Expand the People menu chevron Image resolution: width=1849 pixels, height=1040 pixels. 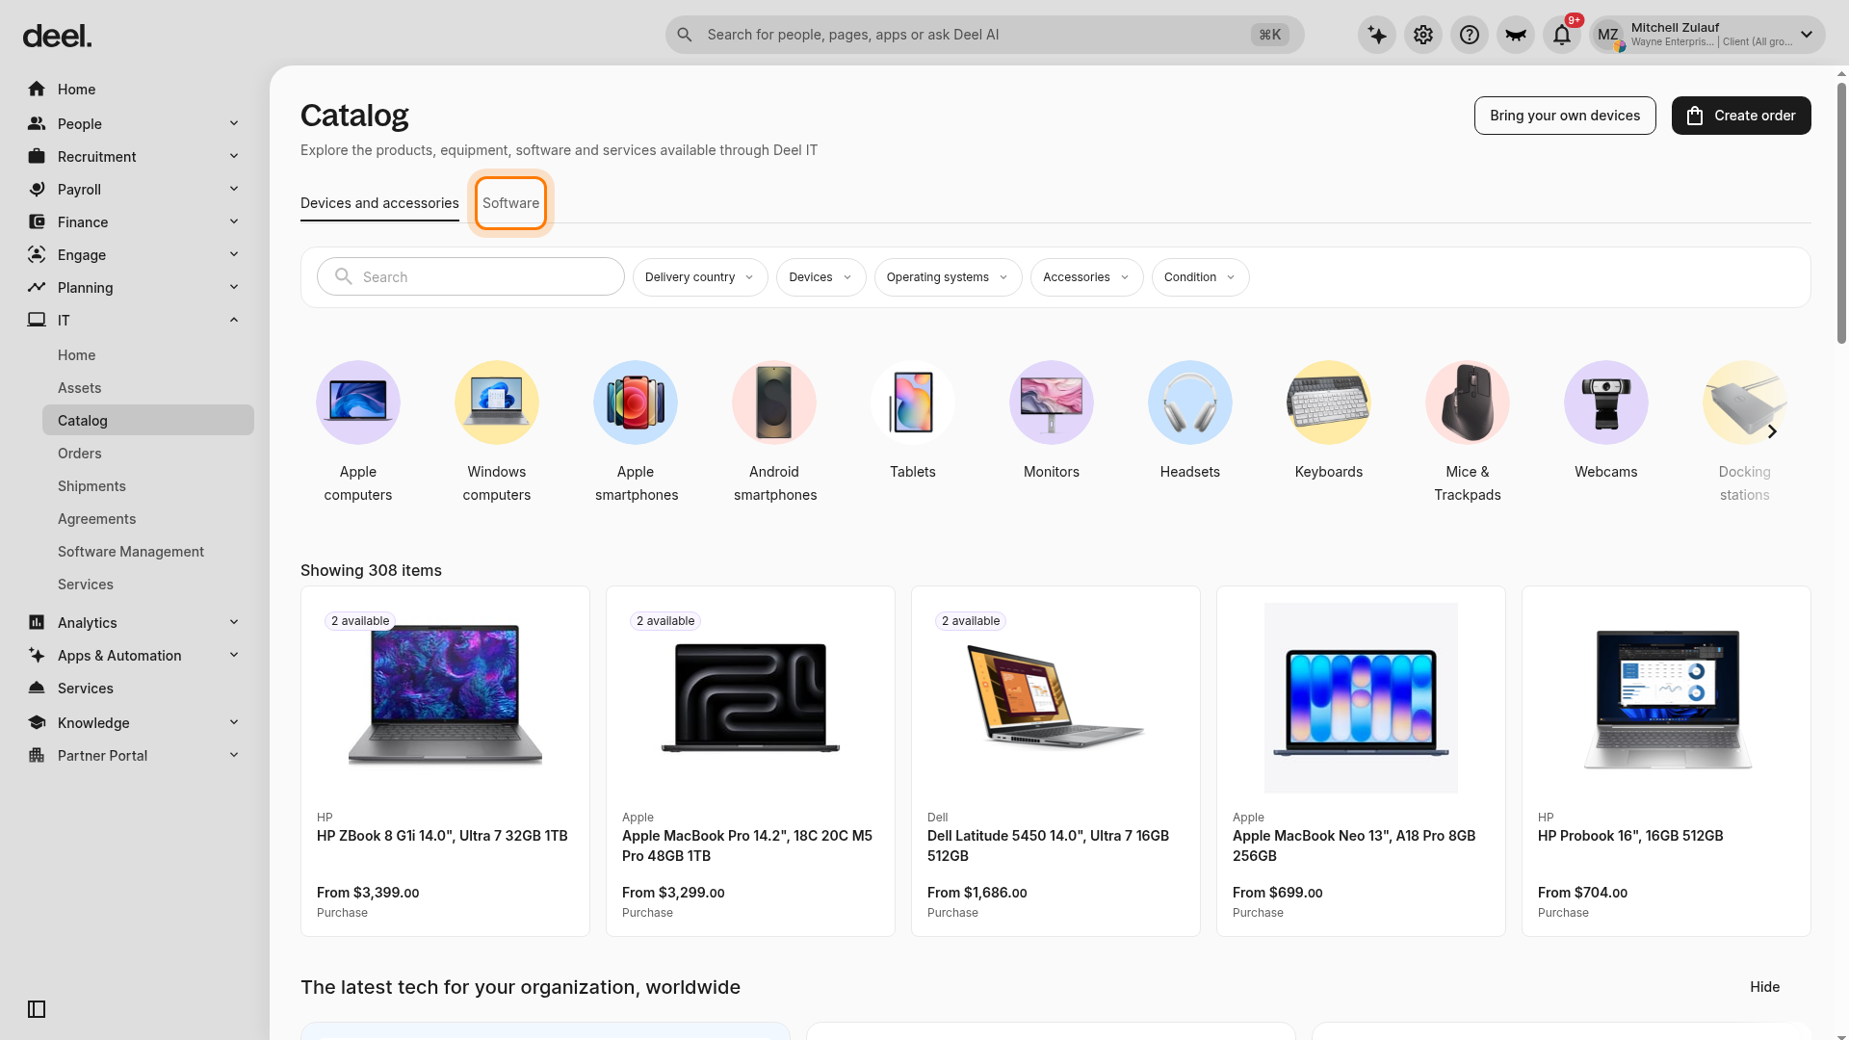[234, 123]
